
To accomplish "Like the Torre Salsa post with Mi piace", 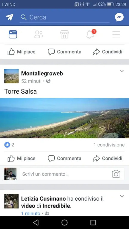I will tap(21, 158).
